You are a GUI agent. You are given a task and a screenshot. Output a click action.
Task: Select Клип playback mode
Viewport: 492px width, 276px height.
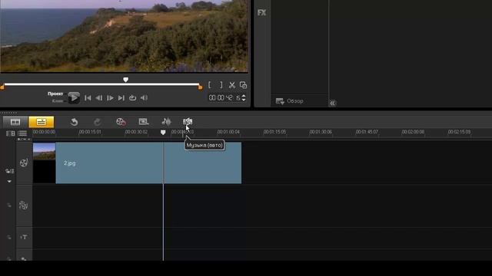[58, 100]
